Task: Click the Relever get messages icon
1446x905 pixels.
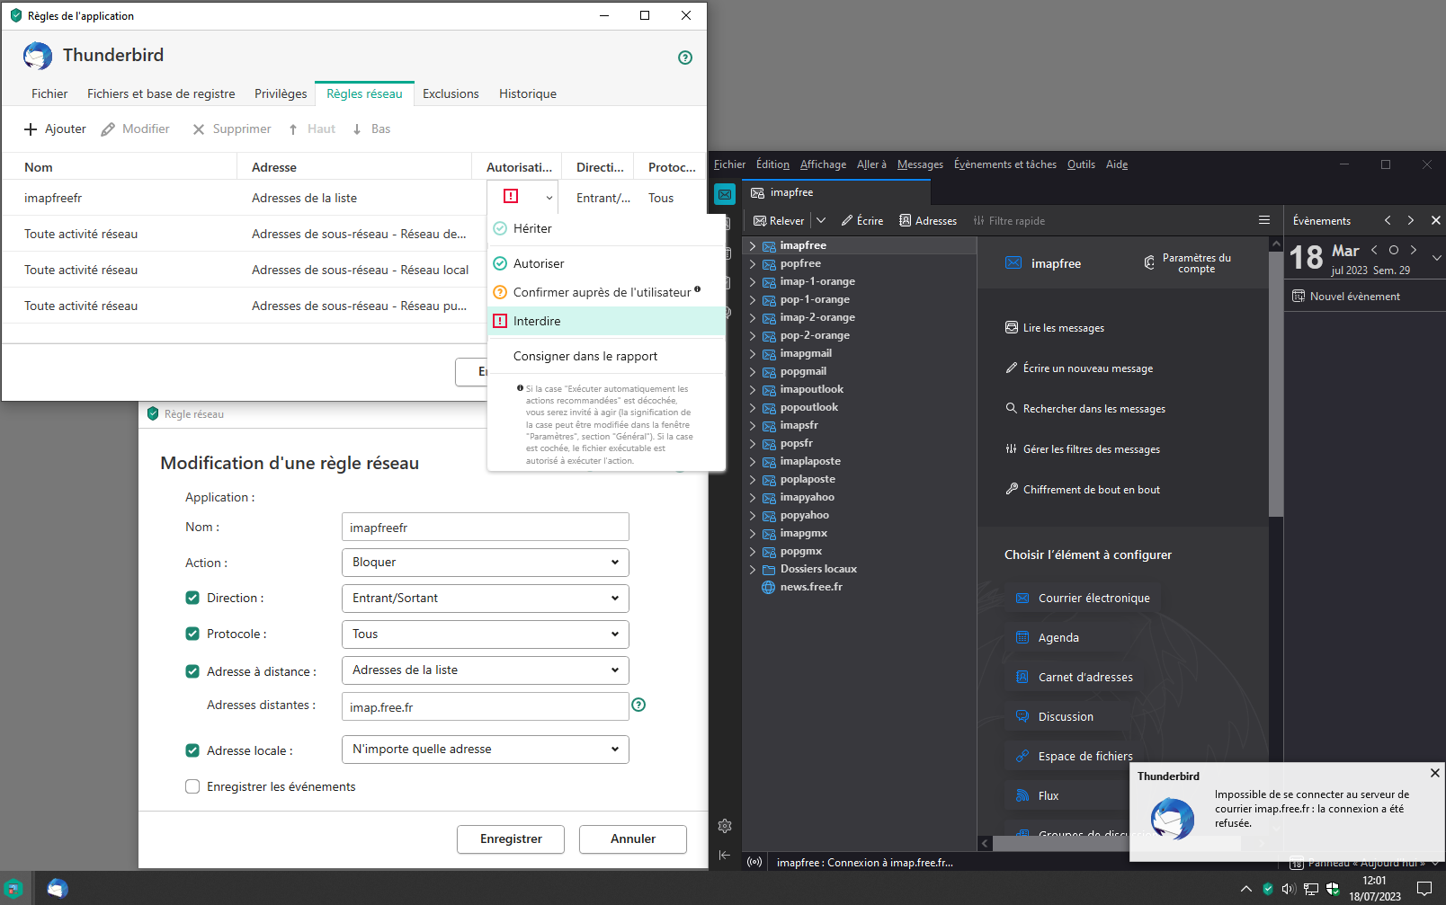Action: point(760,221)
